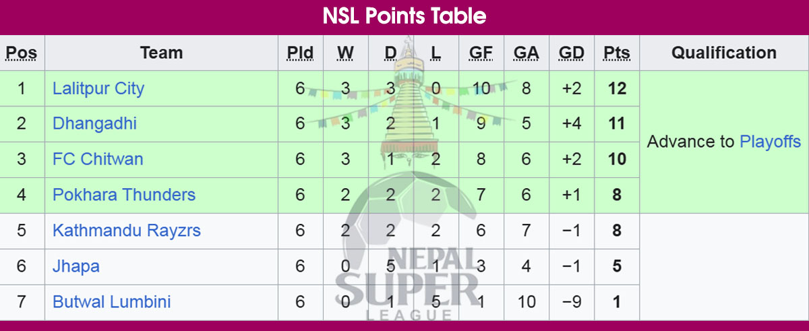The height and width of the screenshot is (331, 809).
Task: Click Lalitpur City's 12 points cell
Action: point(617,88)
